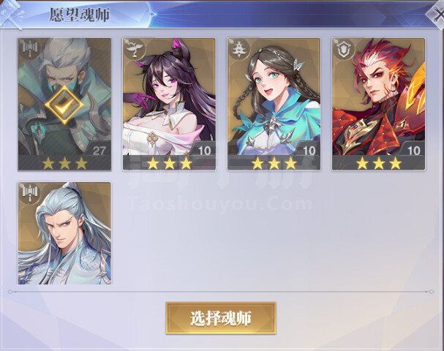
Task: Select the long silver-haired man card
Action: click(x=64, y=233)
